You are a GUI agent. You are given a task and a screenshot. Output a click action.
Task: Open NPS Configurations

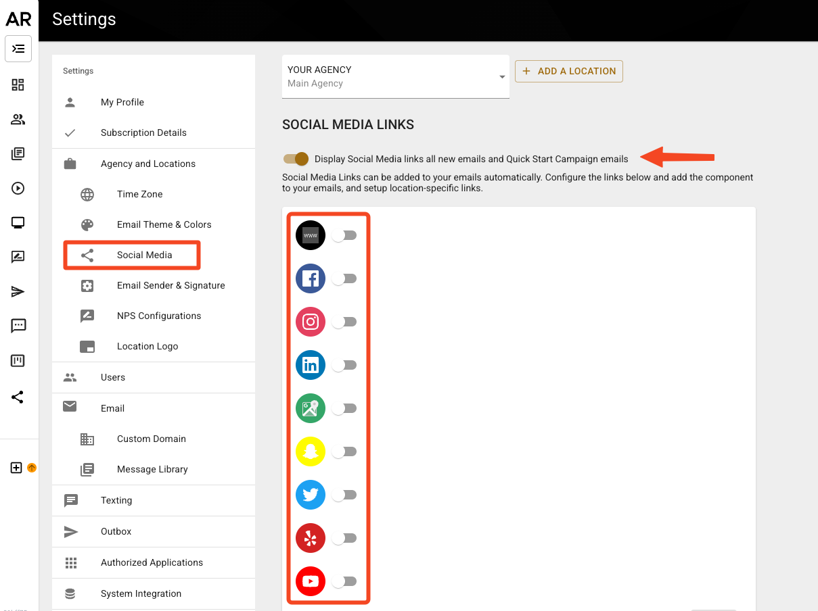[x=154, y=316]
